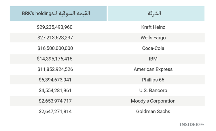Click the $16,500,000,000 value cell
Screen dimensions: 216x131
pyautogui.click(x=55, y=48)
